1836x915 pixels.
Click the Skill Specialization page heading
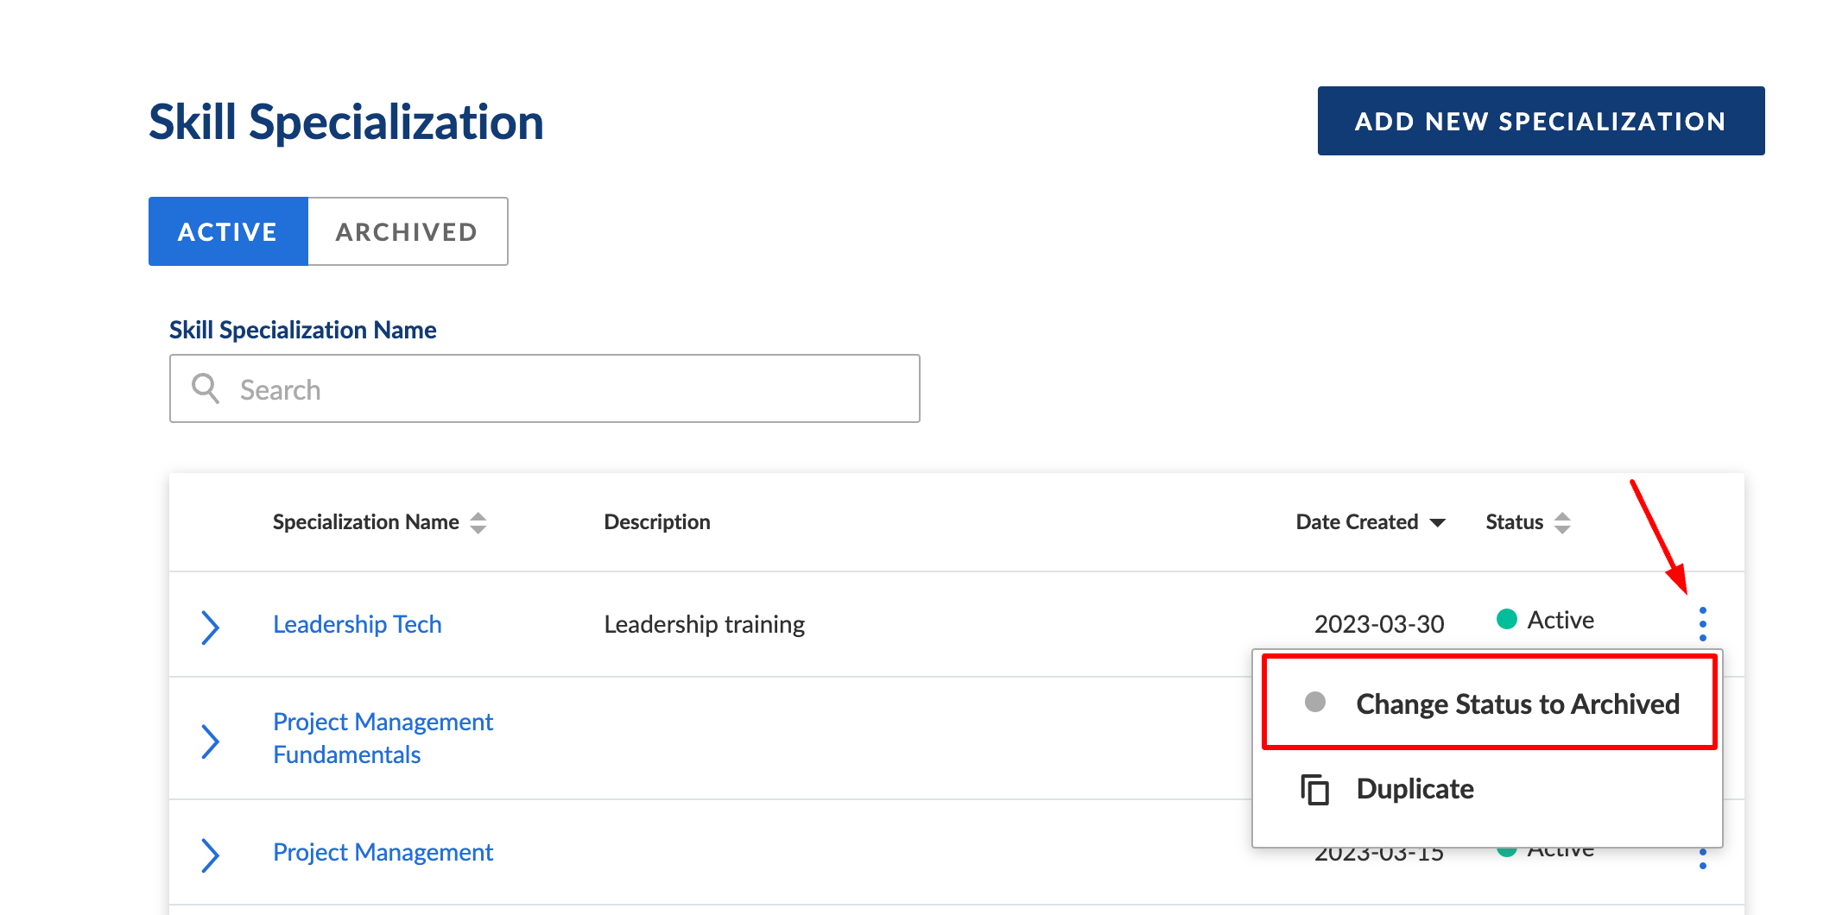click(x=346, y=123)
